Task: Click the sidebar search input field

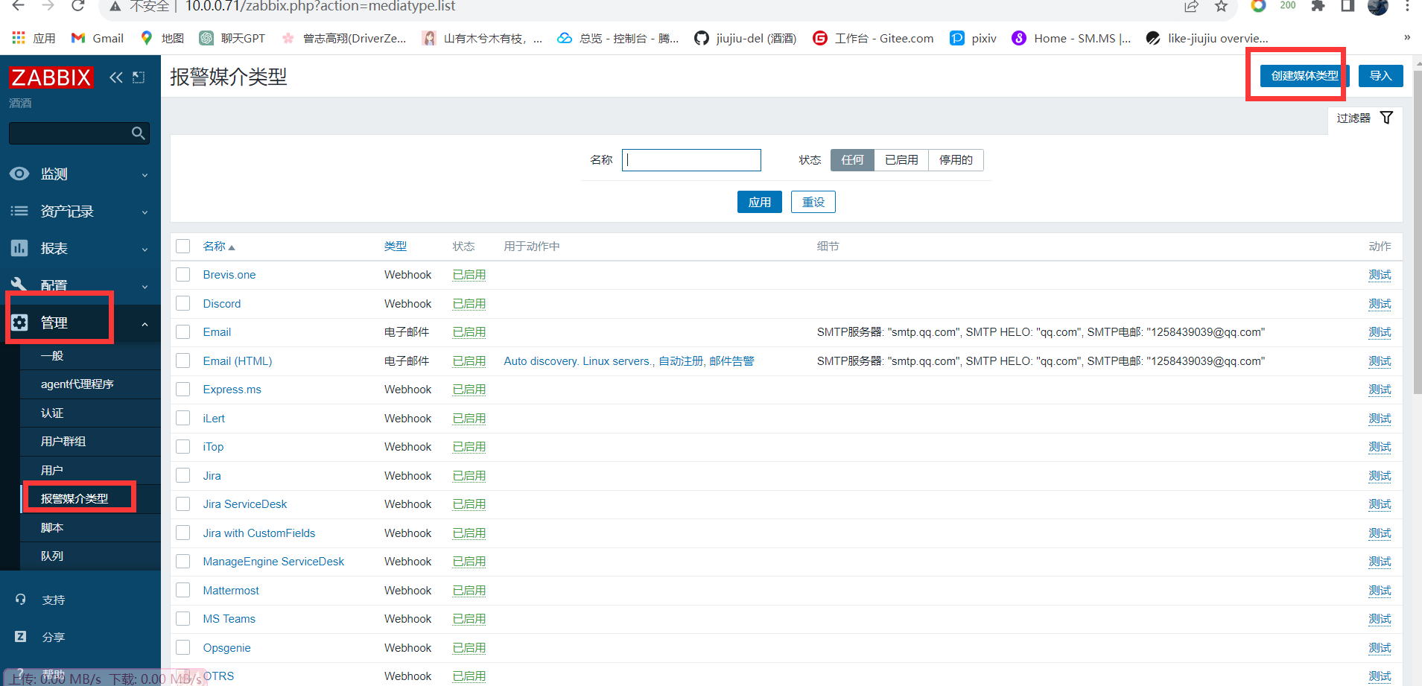Action: [69, 133]
